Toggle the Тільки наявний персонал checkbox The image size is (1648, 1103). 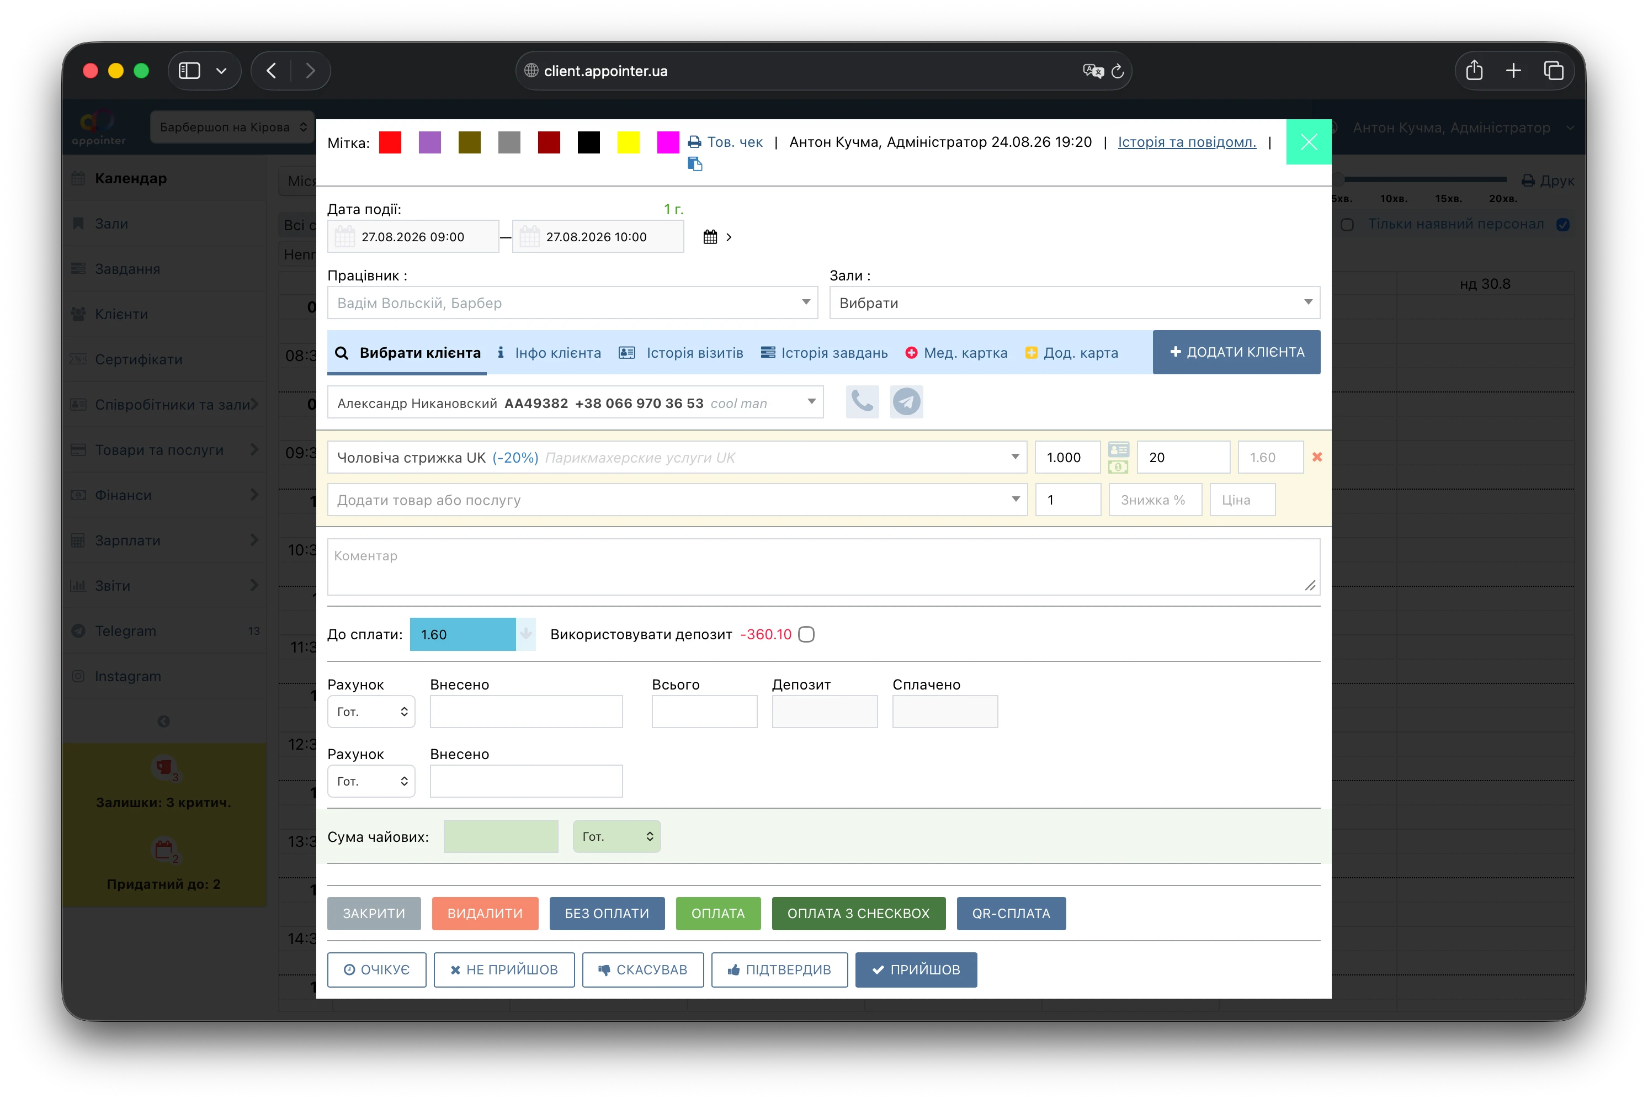click(1563, 224)
